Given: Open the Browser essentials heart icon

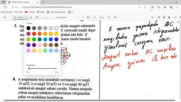Looking at the screenshot, I should tap(171, 7).
